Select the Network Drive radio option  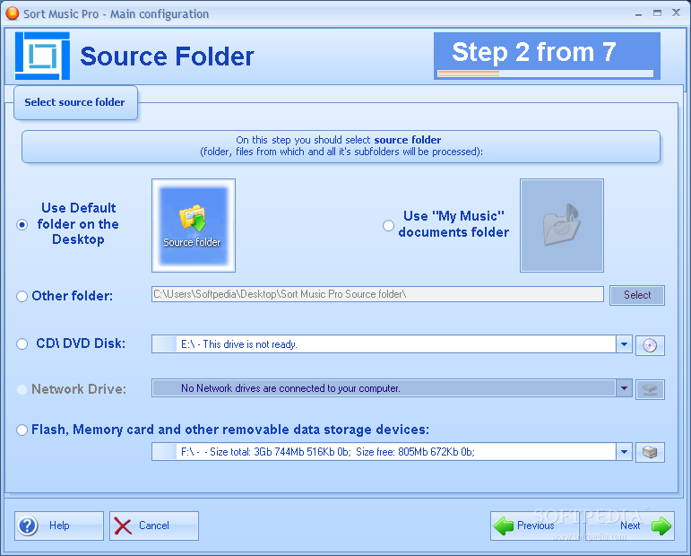22,389
